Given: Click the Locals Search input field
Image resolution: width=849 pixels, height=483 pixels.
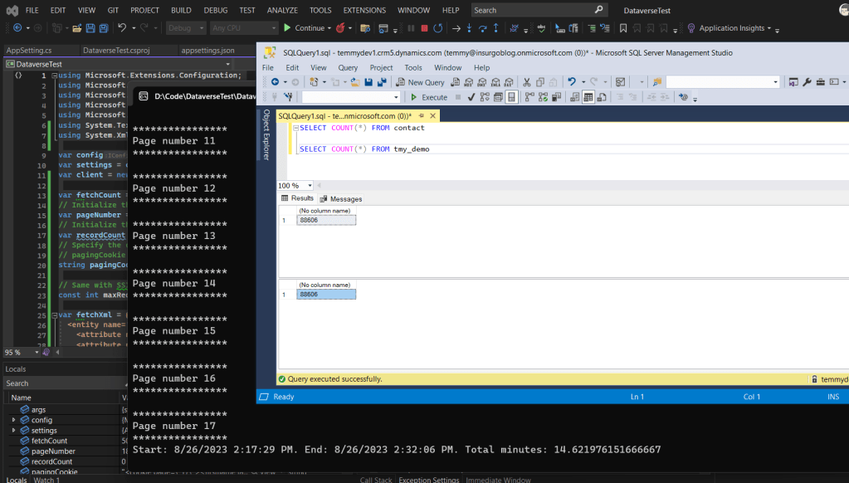Looking at the screenshot, I should [64, 383].
